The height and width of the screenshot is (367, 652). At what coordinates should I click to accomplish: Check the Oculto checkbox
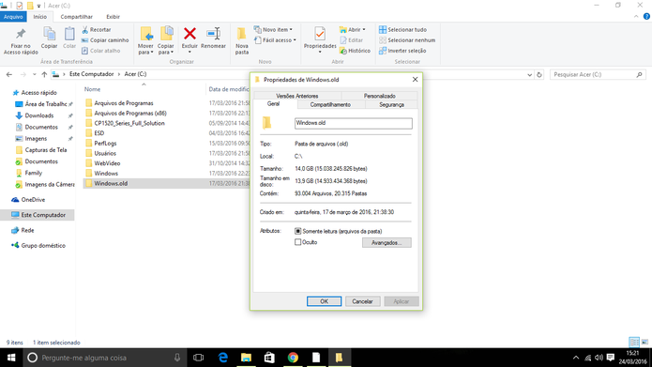click(x=297, y=242)
